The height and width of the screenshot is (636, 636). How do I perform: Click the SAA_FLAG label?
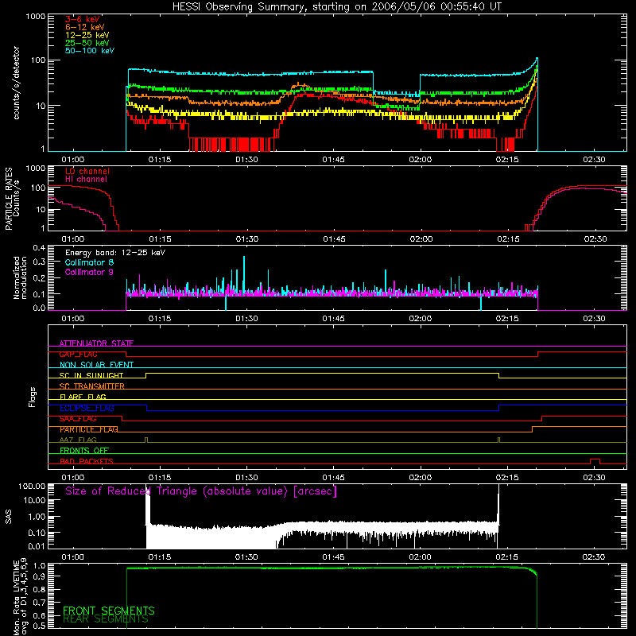pos(78,419)
